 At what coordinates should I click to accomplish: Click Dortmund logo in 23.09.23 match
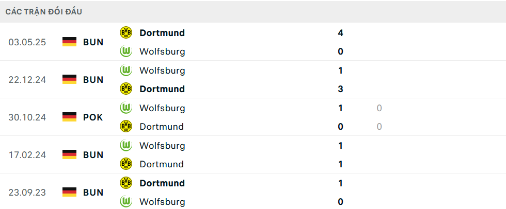pyautogui.click(x=125, y=183)
